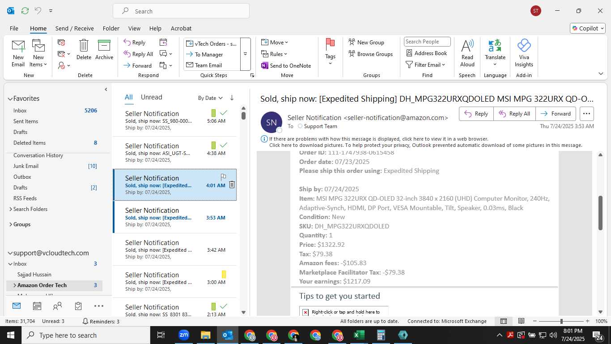Viewport: 611px width, 344px height.
Task: Click the Tags flag icon
Action: click(x=330, y=44)
